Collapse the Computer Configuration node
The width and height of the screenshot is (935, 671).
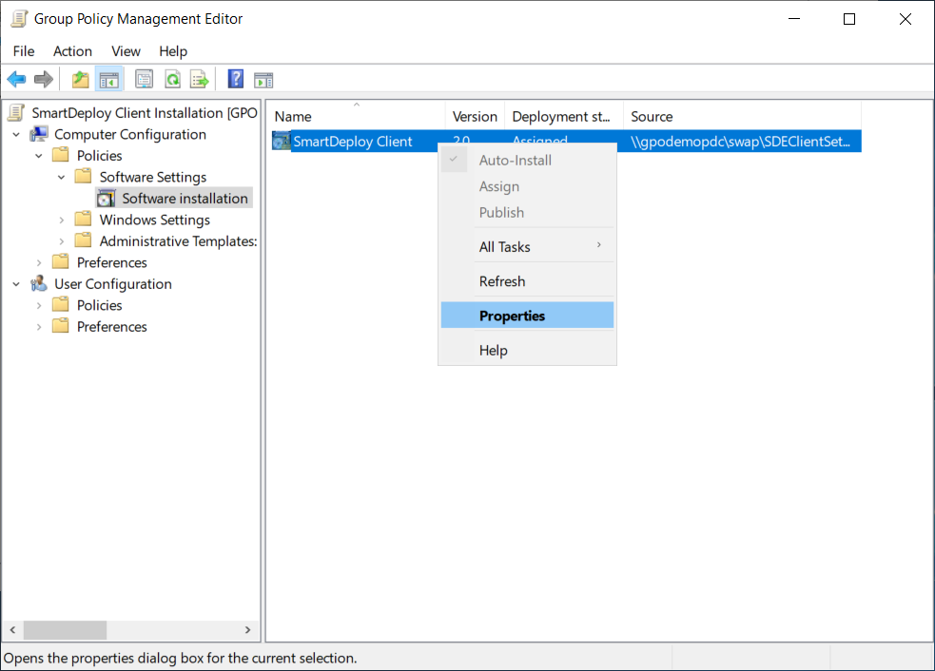click(16, 135)
